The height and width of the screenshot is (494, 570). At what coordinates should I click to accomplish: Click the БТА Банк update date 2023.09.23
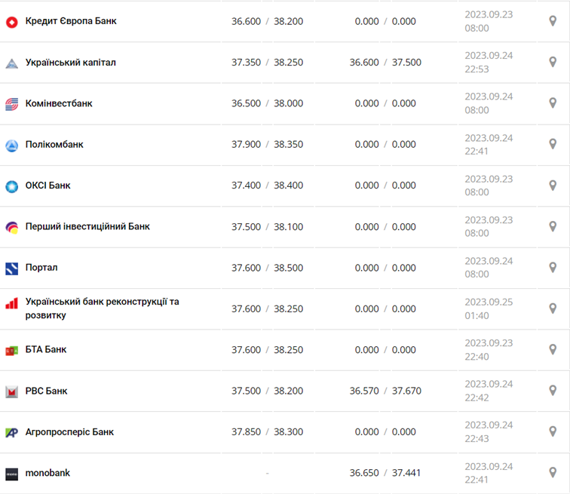489,343
